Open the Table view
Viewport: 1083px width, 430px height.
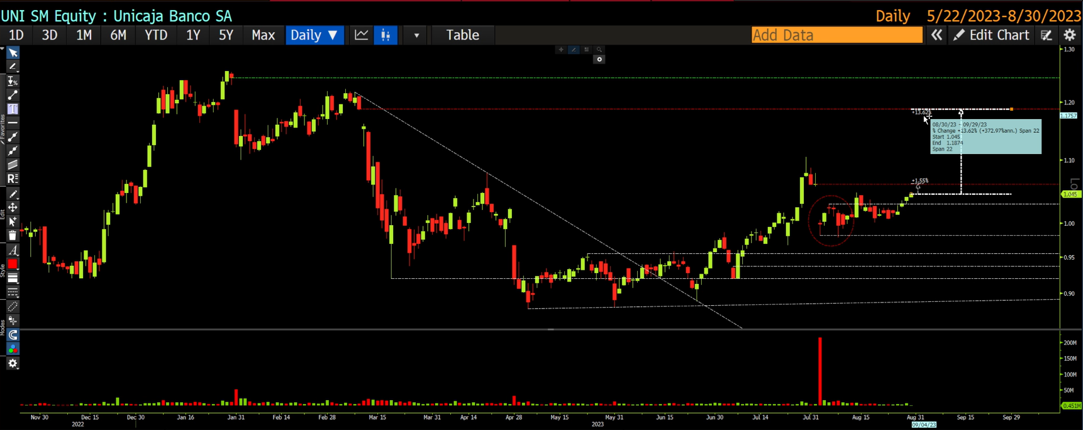[x=463, y=35]
